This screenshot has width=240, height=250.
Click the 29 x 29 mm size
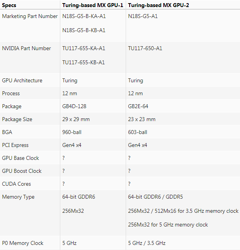pyautogui.click(x=76, y=120)
